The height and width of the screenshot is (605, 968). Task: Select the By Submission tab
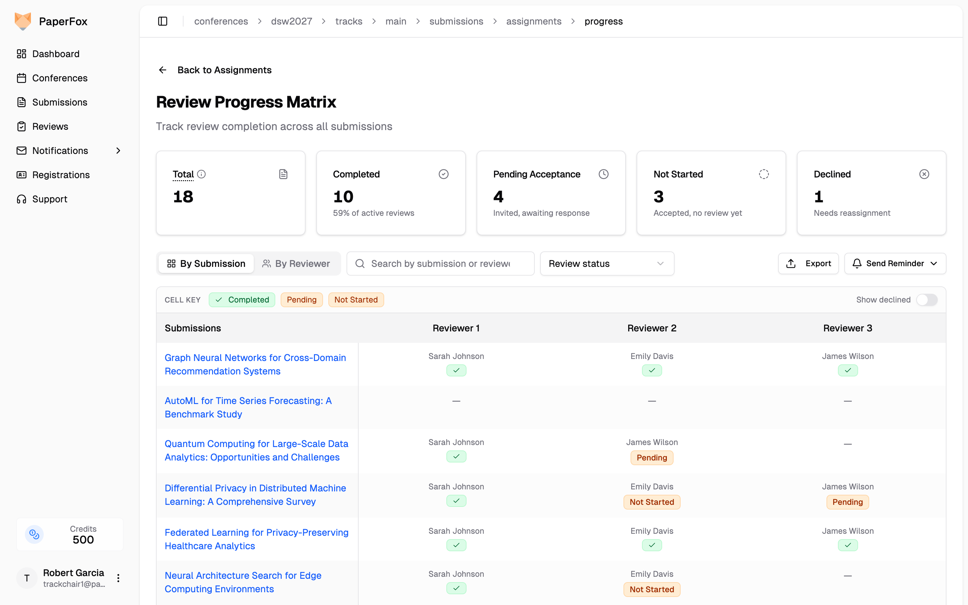tap(206, 263)
